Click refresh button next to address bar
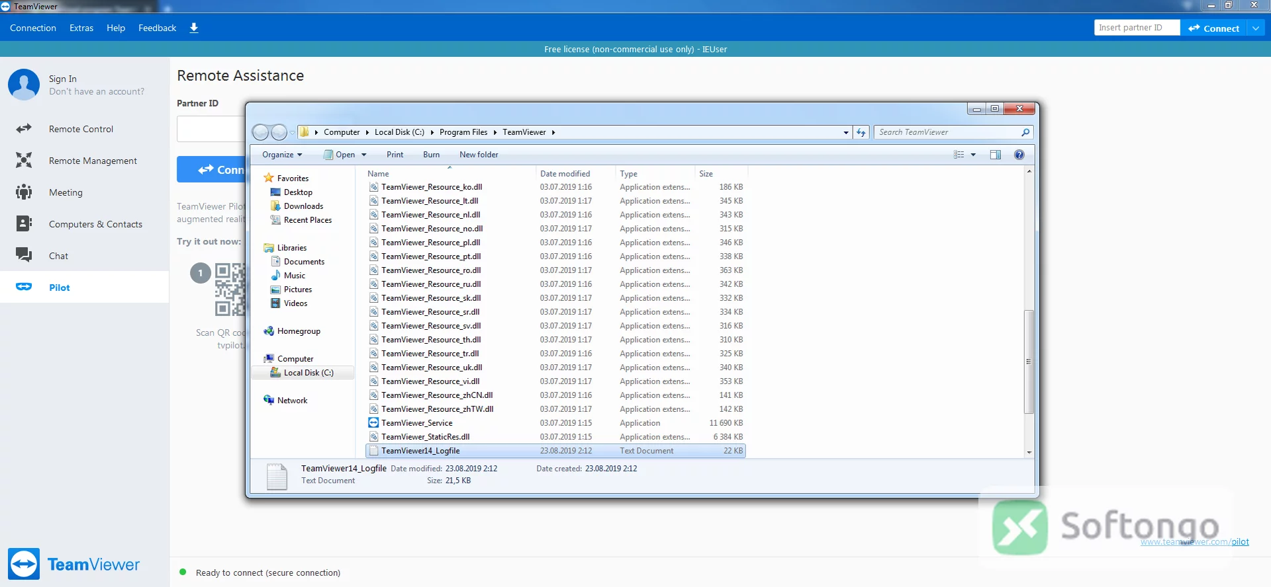Viewport: 1271px width, 587px height. [x=861, y=132]
